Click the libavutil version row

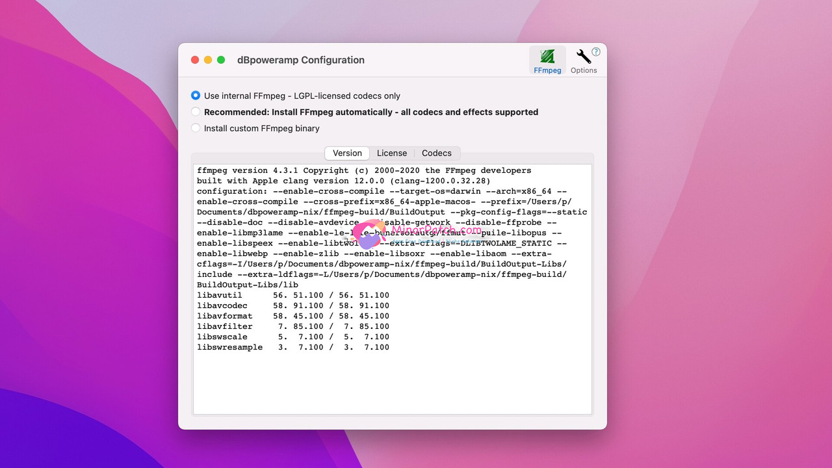coord(293,295)
